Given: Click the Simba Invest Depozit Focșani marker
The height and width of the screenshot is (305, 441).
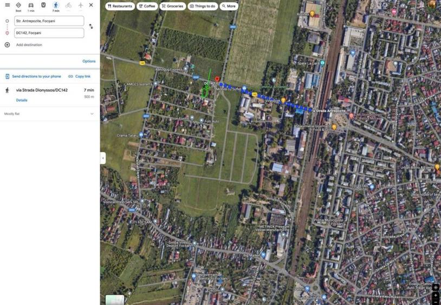Looking at the screenshot, I should coord(194,243).
